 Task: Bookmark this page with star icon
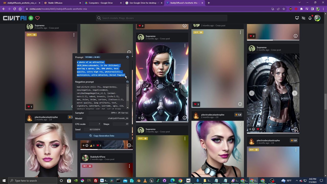pos(284,9)
